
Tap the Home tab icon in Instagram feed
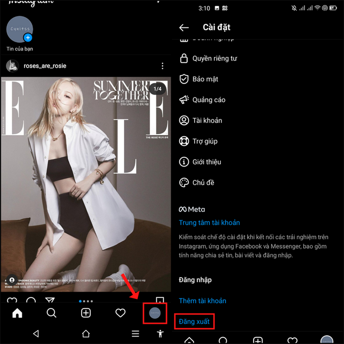[x=17, y=313]
